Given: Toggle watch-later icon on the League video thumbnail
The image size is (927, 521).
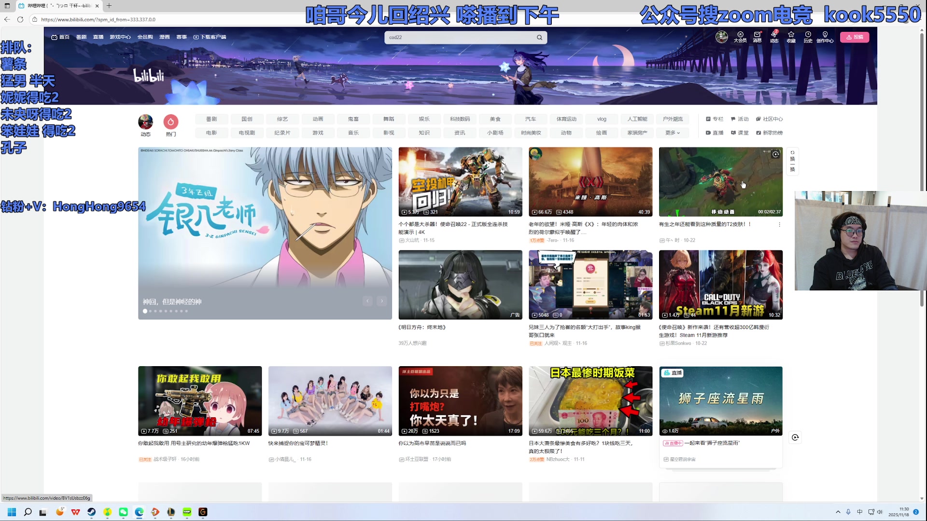Looking at the screenshot, I should [x=775, y=154].
